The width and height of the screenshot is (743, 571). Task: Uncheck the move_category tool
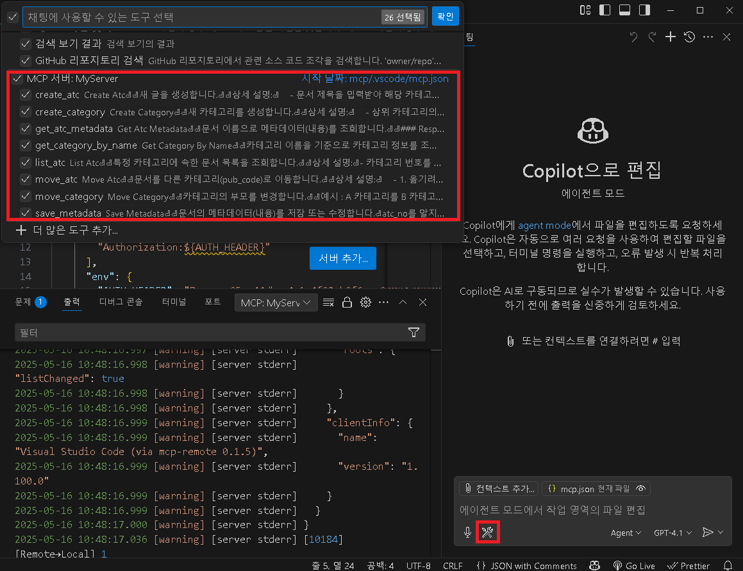[26, 196]
